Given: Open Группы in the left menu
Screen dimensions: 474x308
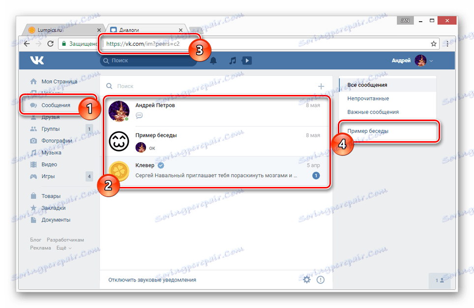Looking at the screenshot, I should [51, 129].
